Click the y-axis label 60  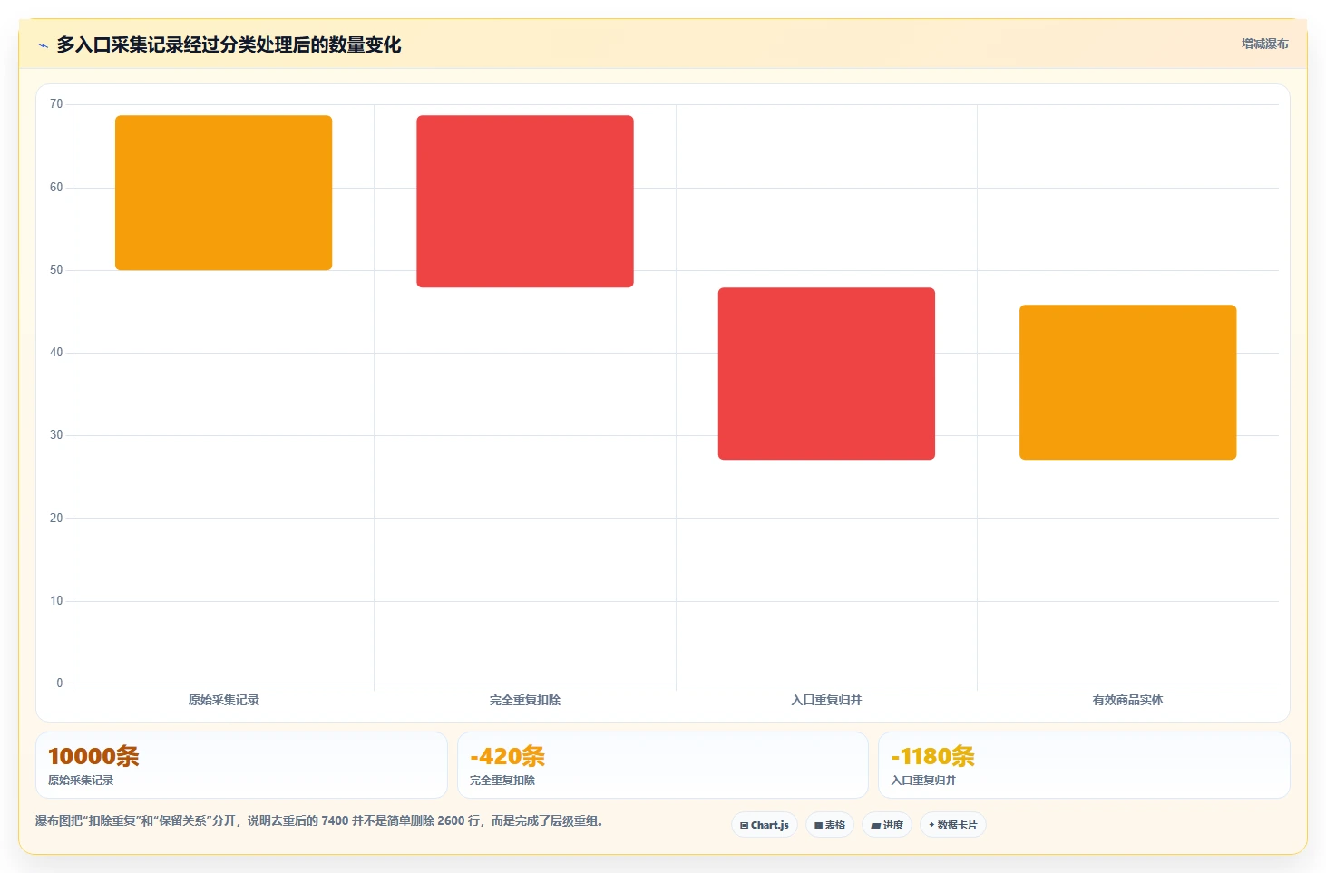56,188
